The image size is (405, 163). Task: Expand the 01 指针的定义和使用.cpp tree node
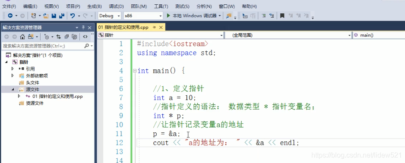click(19, 96)
